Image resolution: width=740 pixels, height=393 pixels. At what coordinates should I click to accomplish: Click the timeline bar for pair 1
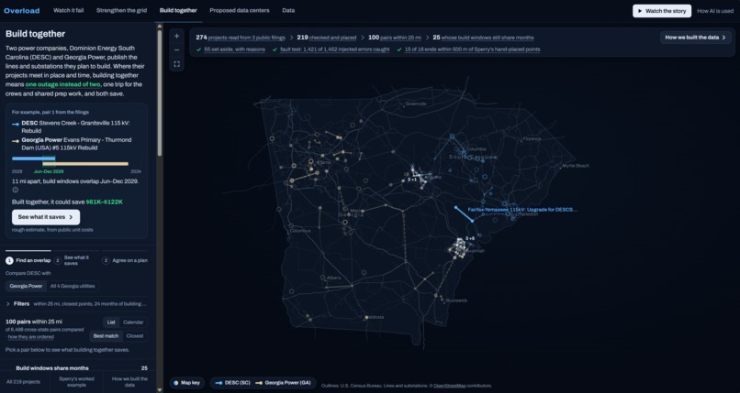pos(71,161)
